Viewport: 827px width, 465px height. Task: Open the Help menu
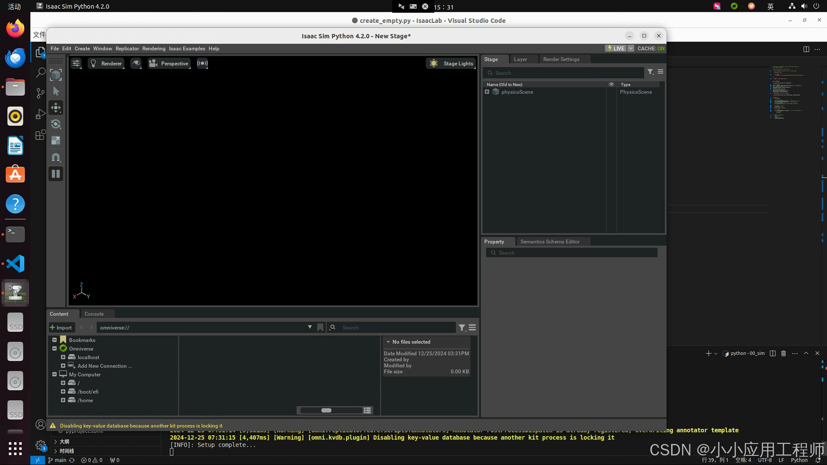(214, 48)
